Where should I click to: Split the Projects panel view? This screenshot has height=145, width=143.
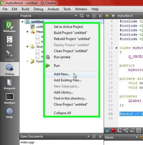(x=94, y=16)
